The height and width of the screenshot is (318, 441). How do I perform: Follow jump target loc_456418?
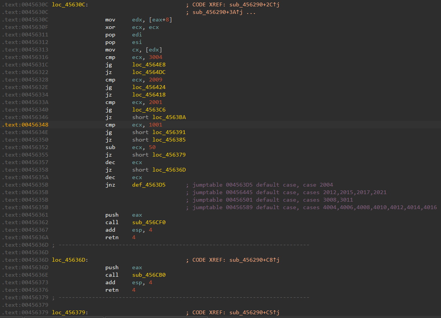tap(149, 95)
